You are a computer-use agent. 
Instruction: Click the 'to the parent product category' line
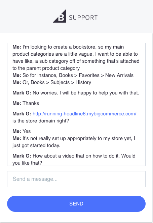(46, 68)
